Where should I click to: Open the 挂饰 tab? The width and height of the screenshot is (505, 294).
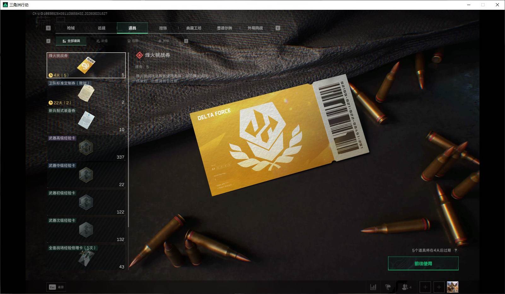163,28
